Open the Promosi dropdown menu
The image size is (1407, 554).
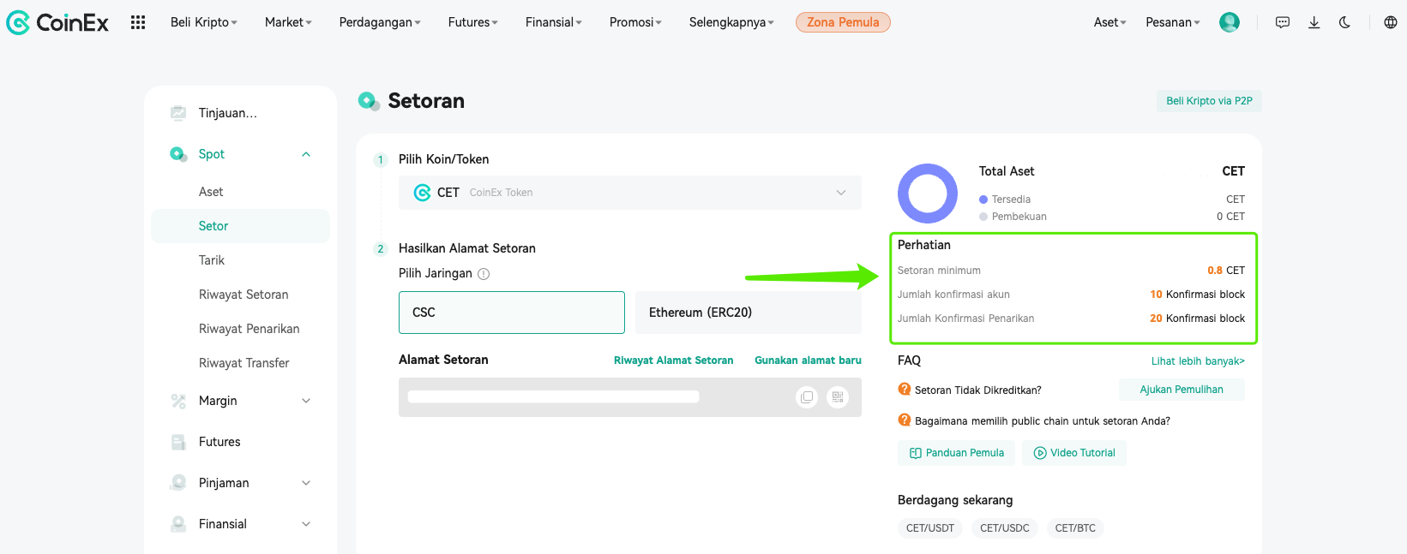635,22
